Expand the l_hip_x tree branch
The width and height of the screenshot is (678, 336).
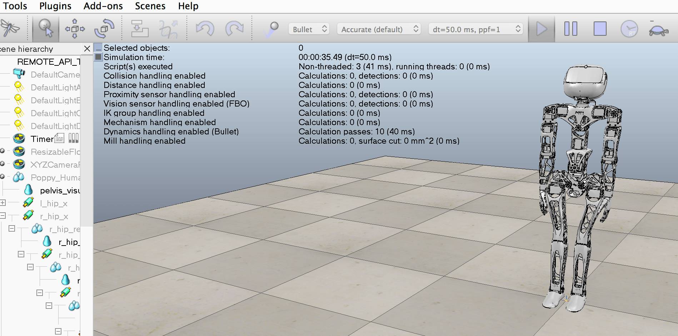[3, 203]
